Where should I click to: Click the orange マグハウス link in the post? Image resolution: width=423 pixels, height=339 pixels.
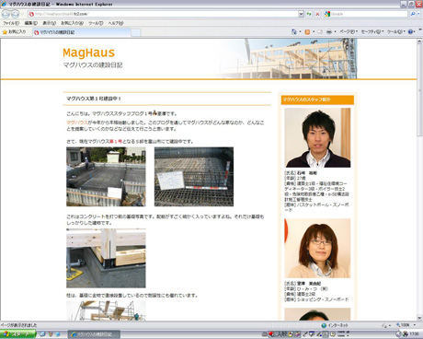[77, 123]
